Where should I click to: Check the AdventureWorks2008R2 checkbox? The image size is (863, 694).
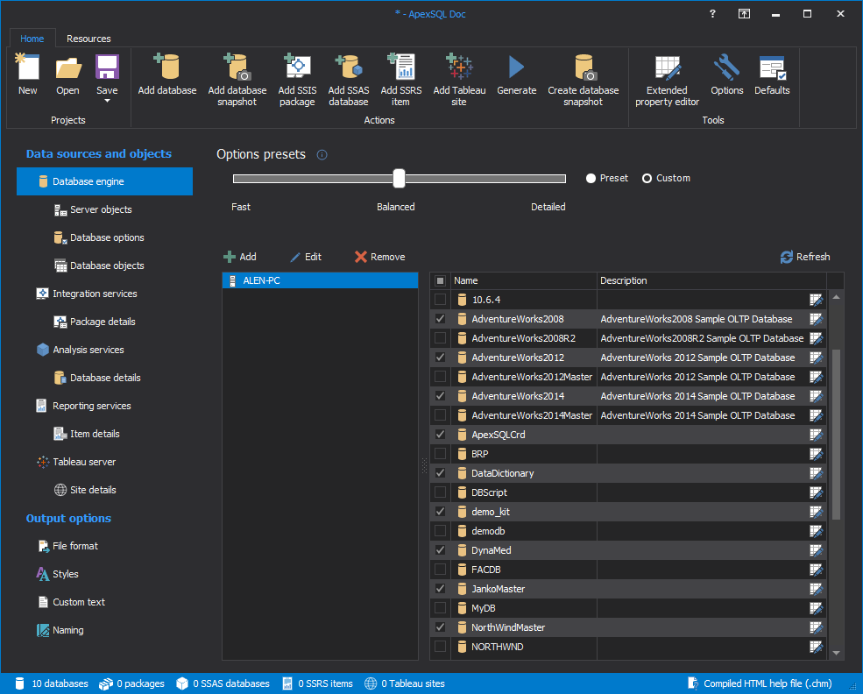(x=441, y=338)
